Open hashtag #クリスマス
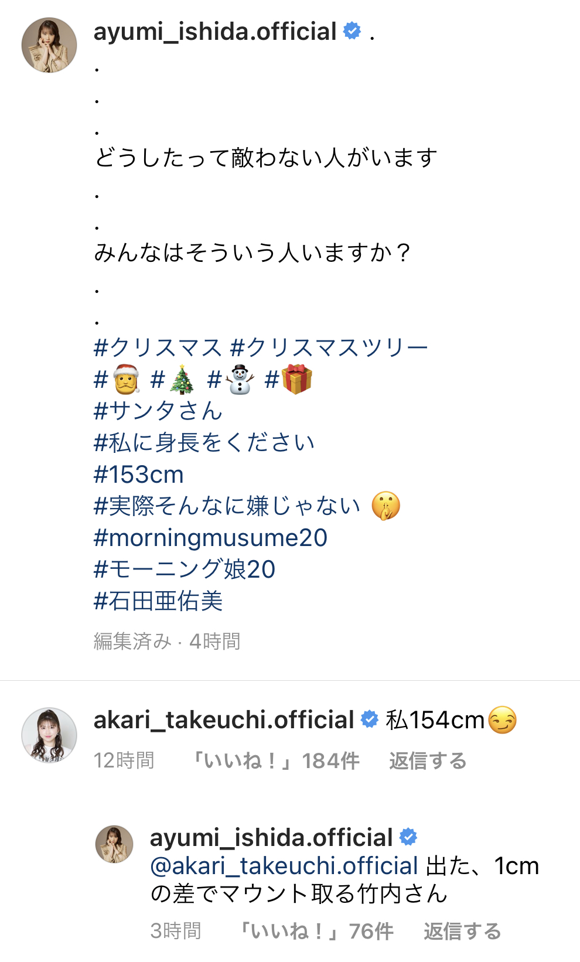The width and height of the screenshot is (580, 962). coord(158,347)
